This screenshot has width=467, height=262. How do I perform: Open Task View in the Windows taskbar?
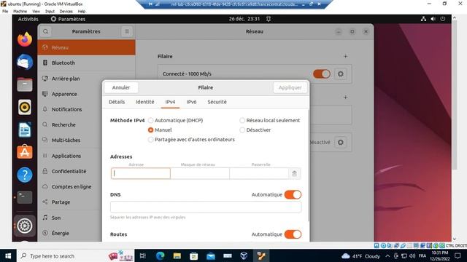143,255
